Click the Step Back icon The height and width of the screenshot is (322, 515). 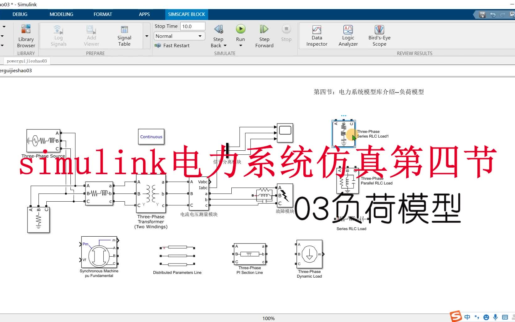click(x=219, y=29)
